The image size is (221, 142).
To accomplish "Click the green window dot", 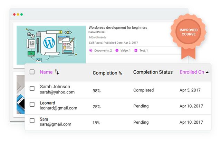I will click(x=21, y=15).
